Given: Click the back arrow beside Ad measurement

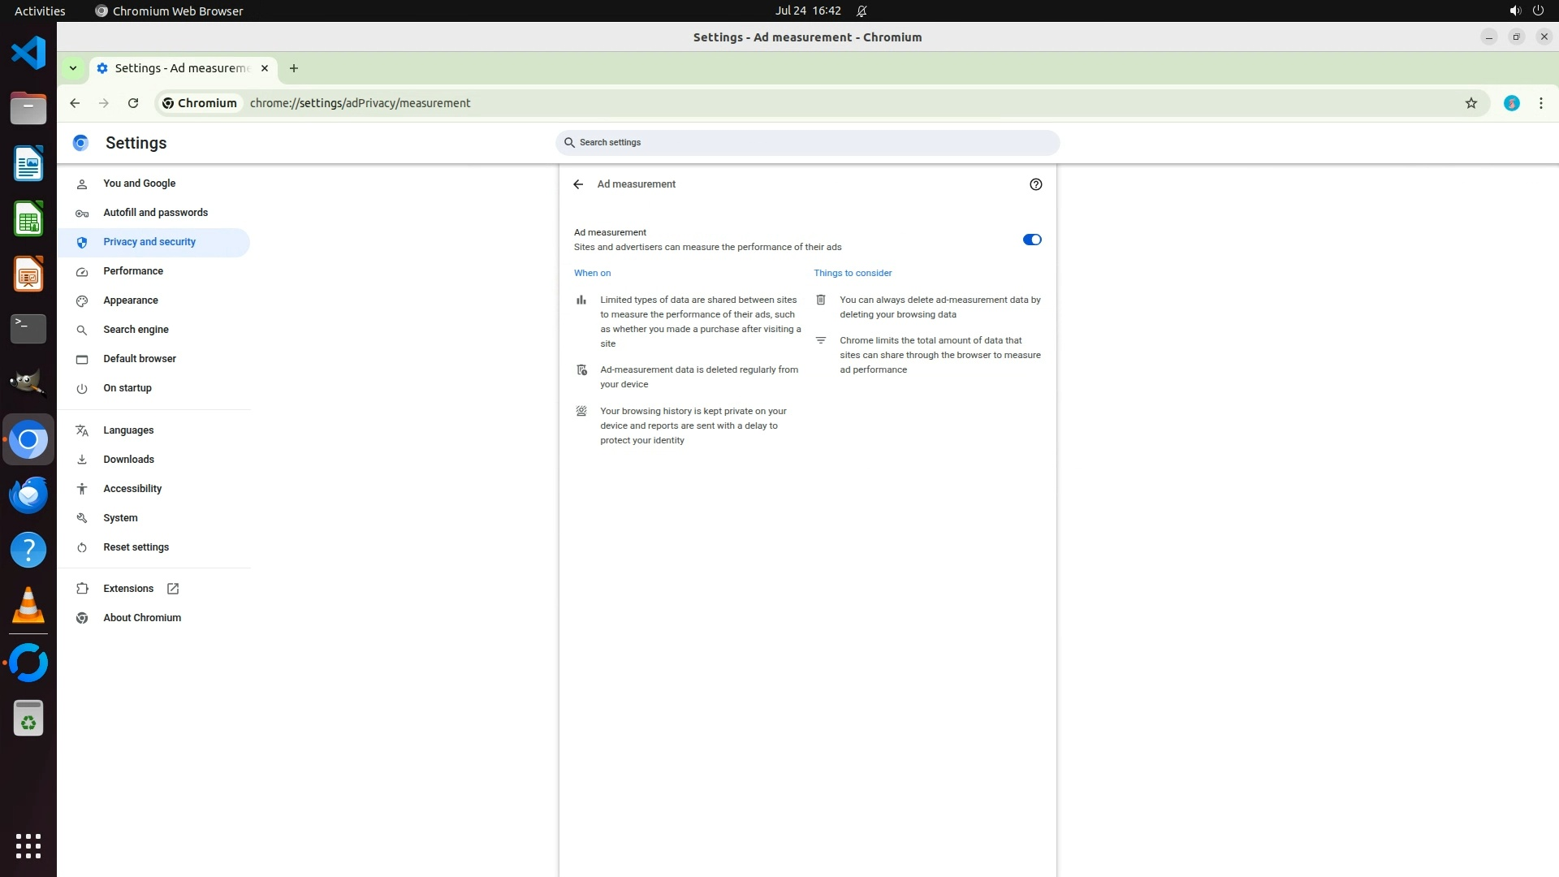Looking at the screenshot, I should coord(578,184).
